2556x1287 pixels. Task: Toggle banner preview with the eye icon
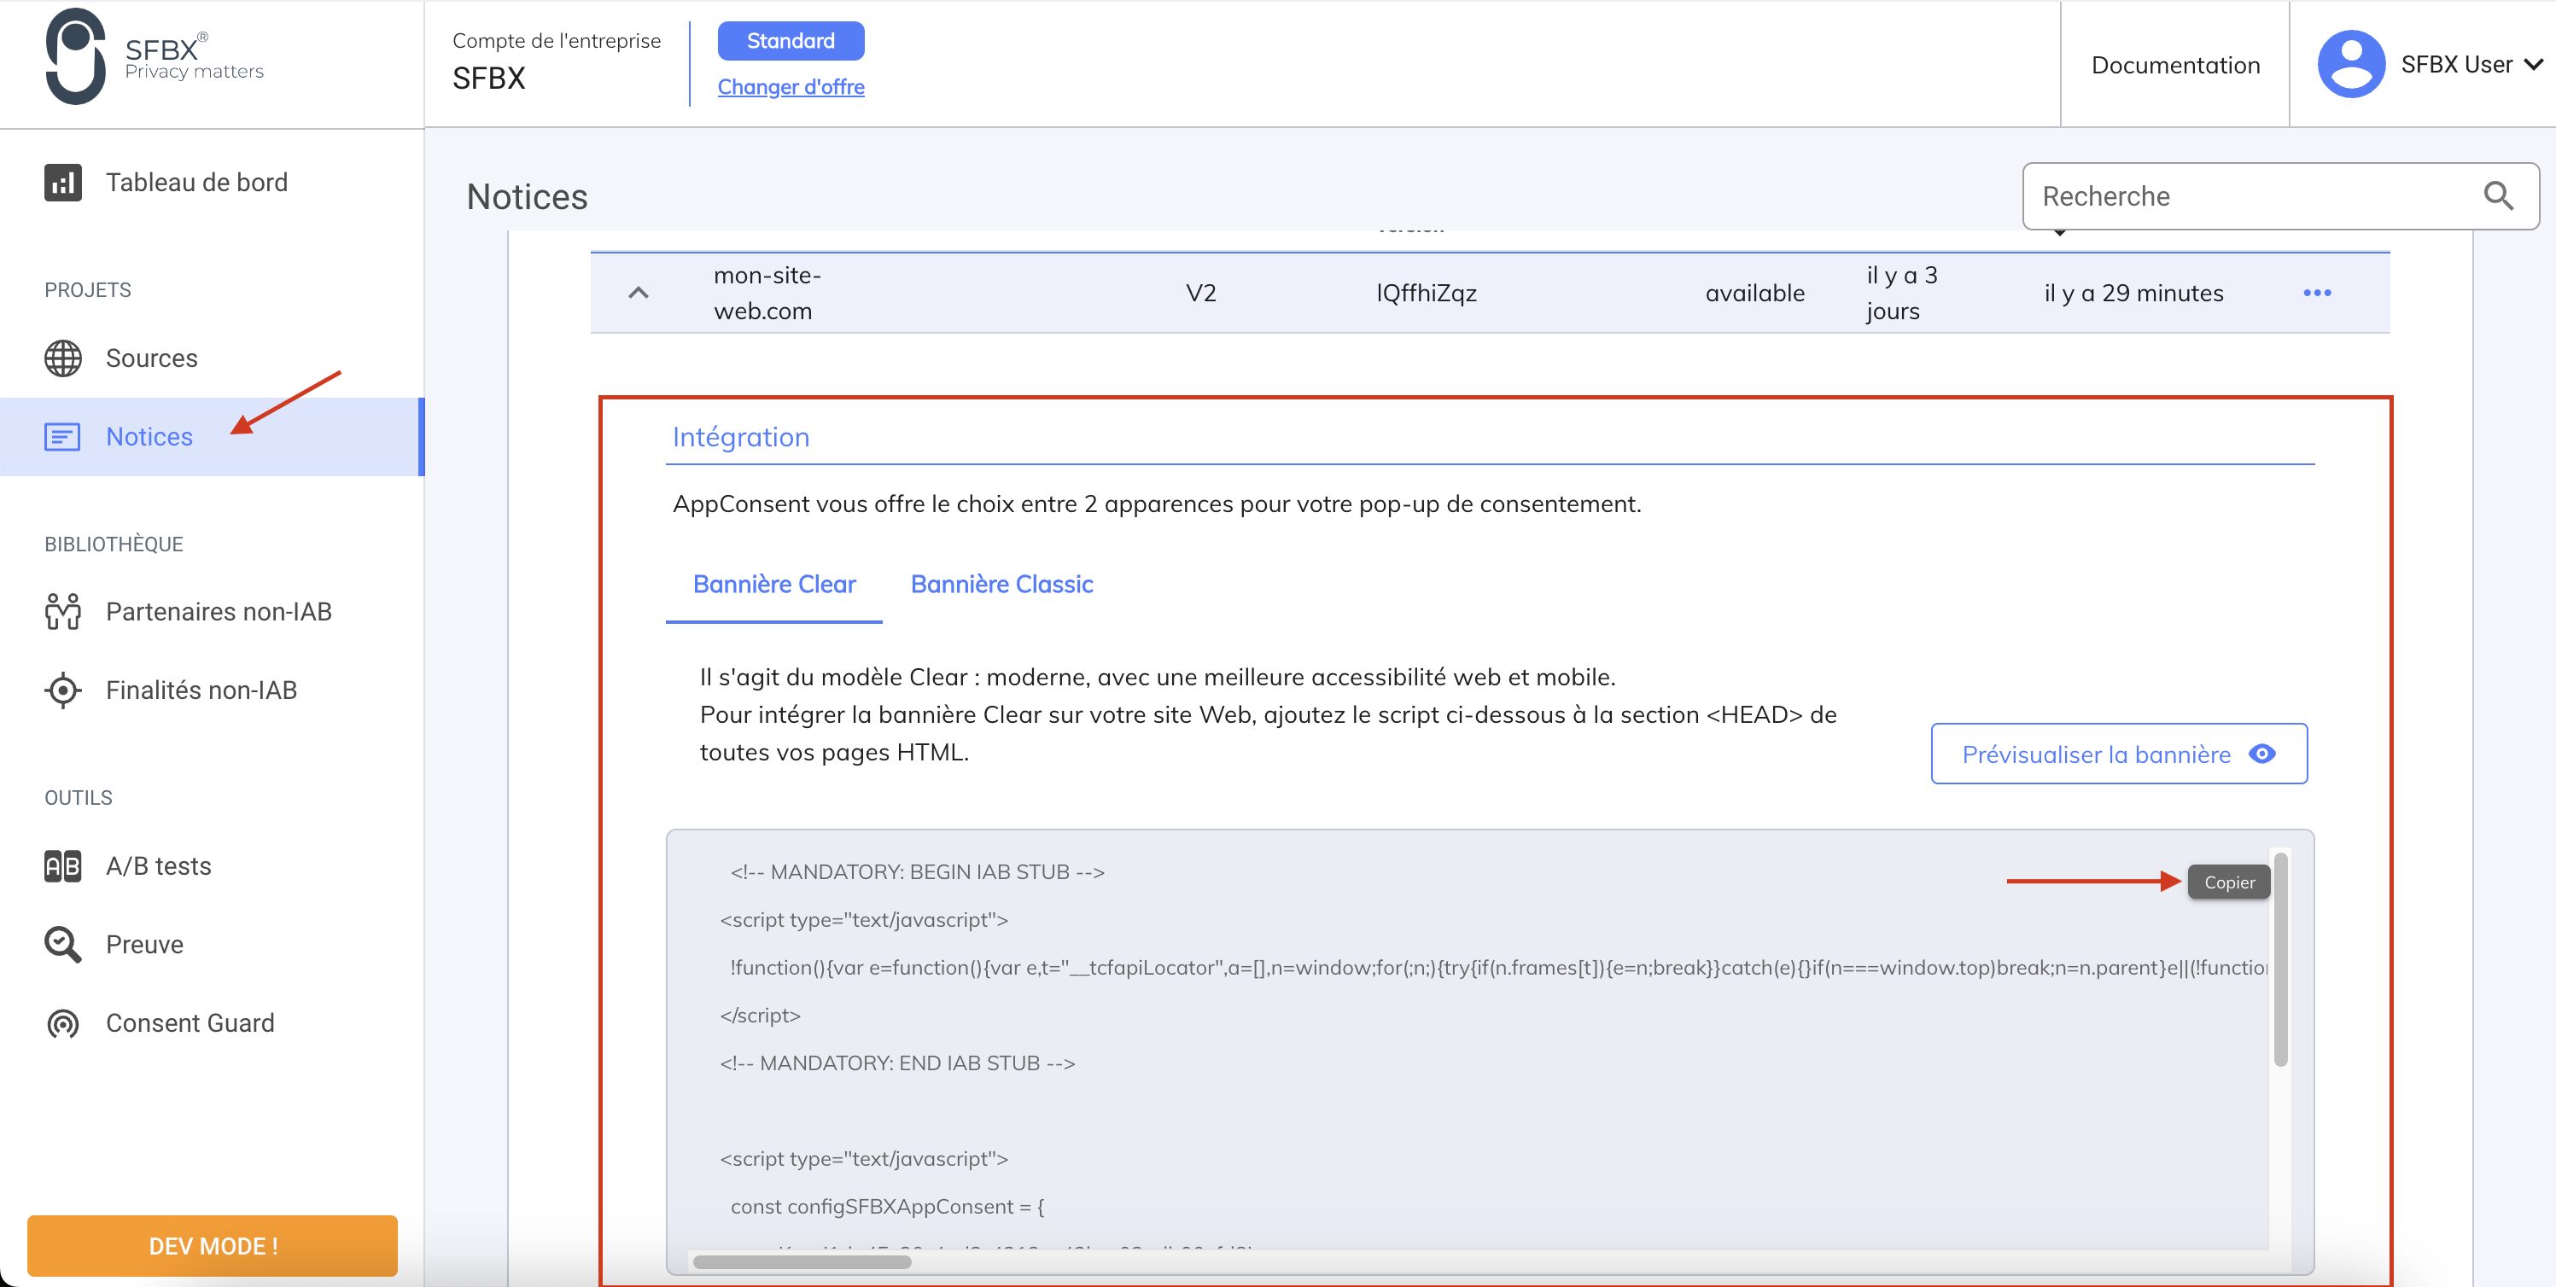[2263, 754]
